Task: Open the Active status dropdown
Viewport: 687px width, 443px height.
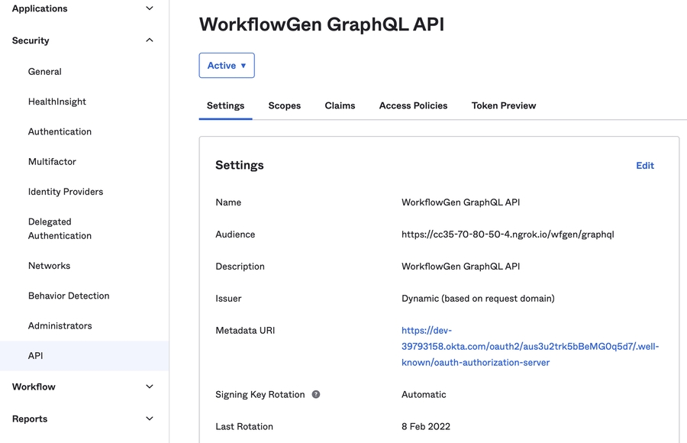Action: point(227,66)
